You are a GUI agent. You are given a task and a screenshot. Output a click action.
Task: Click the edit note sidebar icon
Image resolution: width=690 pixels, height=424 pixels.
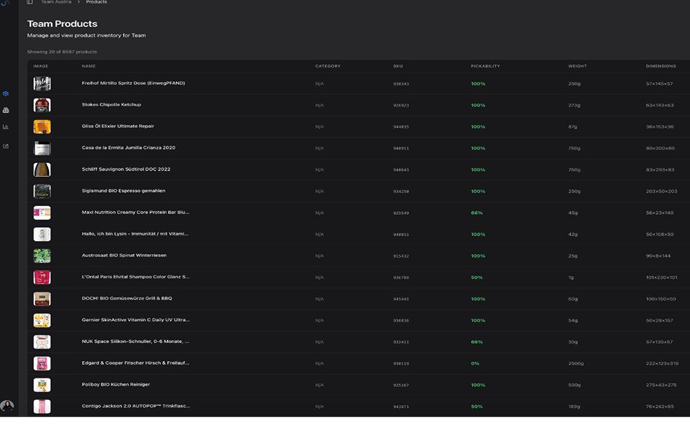click(6, 146)
